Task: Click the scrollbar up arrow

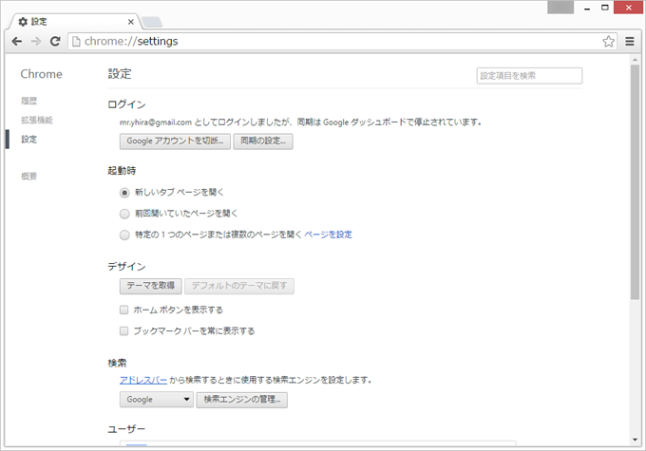Action: (x=635, y=60)
